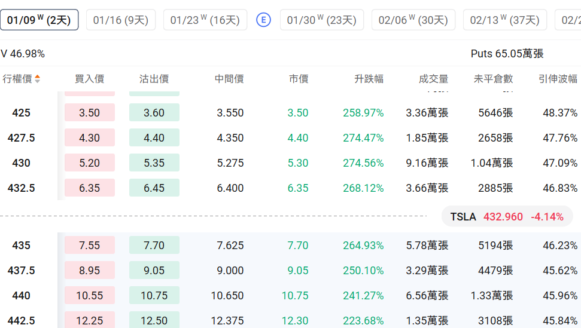Viewport: 581px width, 328px height.
Task: Select the 02/06 (30天) expiration tab
Action: [x=413, y=20]
